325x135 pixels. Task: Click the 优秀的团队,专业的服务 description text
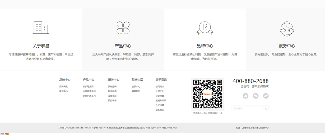point(287,54)
